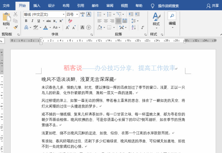Increase font size with grow icon
The height and width of the screenshot is (153, 222).
pyautogui.click(x=68, y=28)
